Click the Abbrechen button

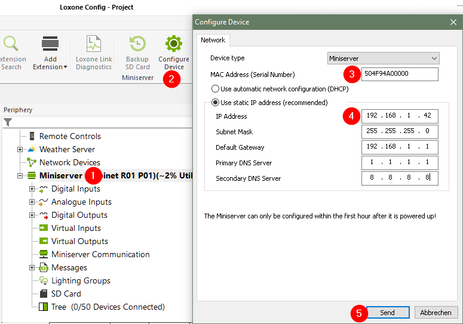(x=435, y=313)
